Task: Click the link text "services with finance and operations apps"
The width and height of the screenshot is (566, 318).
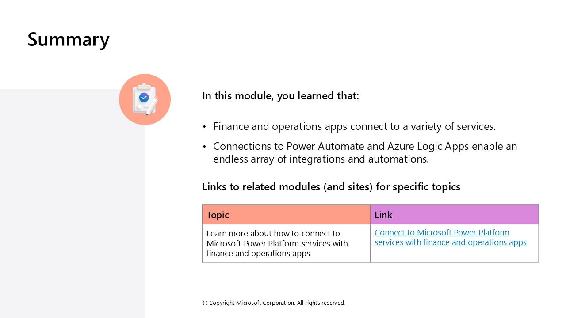Action: click(450, 242)
